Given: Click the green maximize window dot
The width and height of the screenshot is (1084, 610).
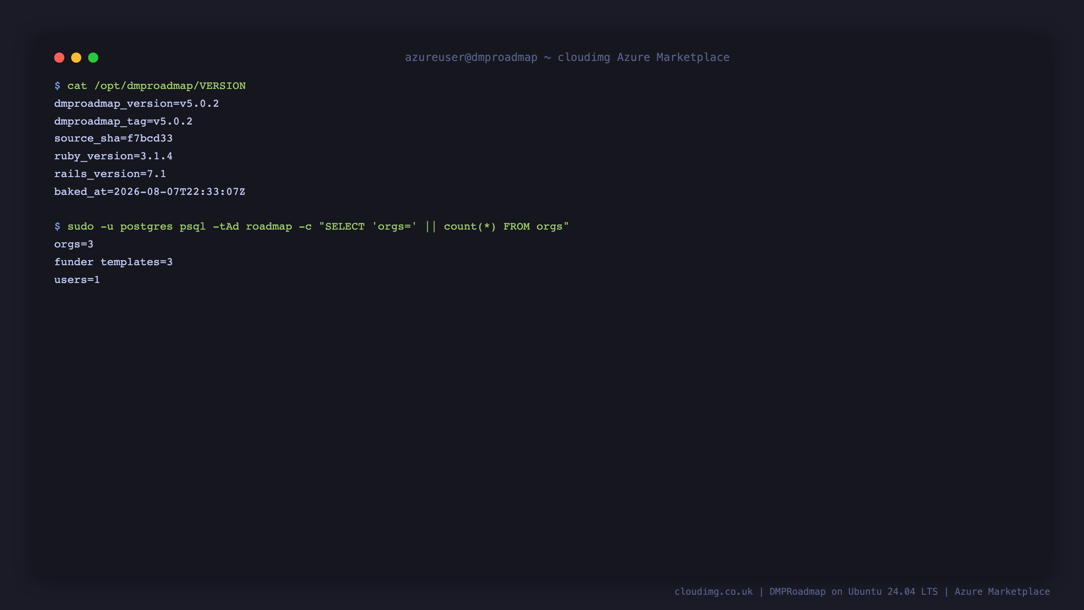Looking at the screenshot, I should pos(93,58).
